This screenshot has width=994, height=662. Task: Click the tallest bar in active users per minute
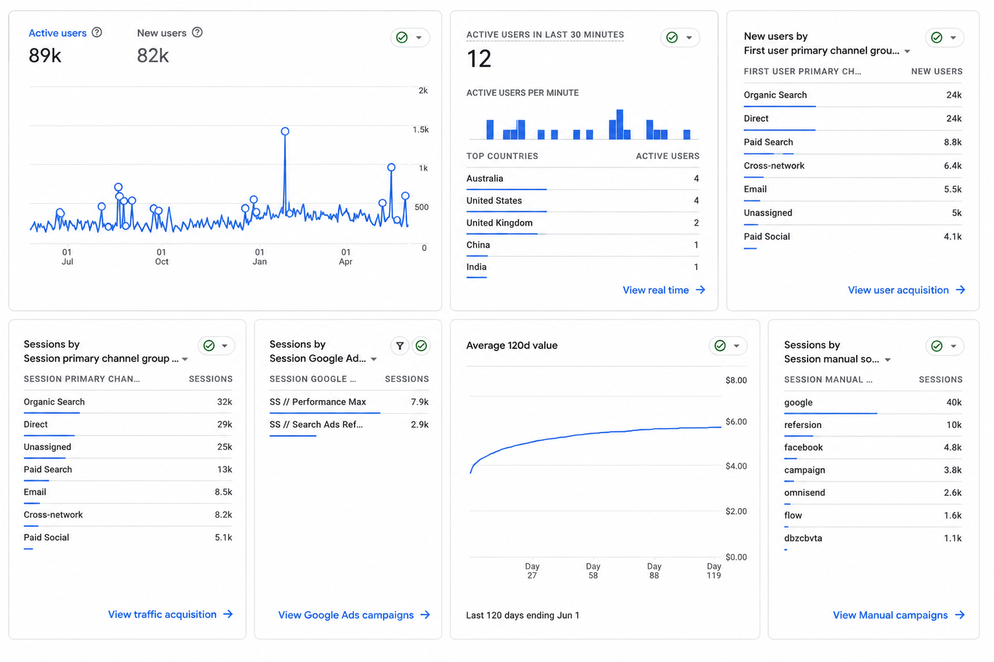(x=620, y=124)
